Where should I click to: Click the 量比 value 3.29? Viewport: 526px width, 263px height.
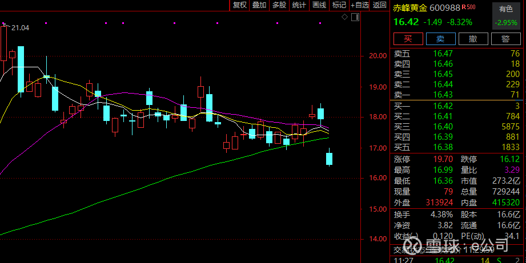tap(512, 170)
